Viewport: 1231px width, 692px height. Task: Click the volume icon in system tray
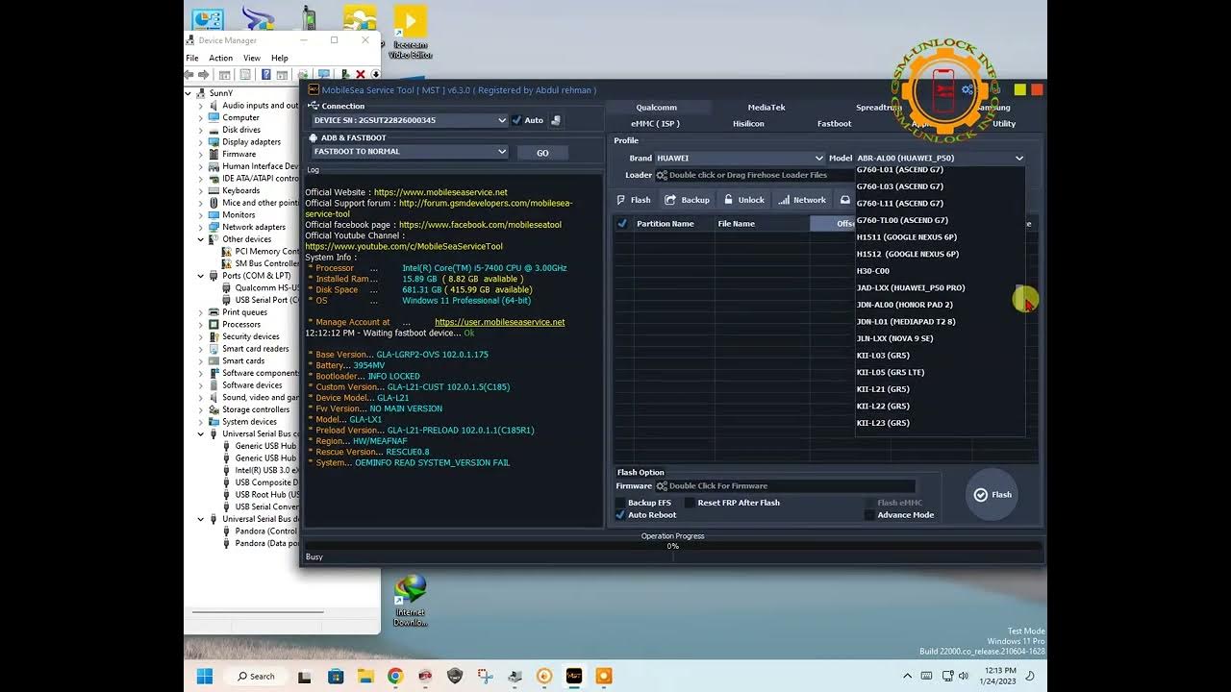pyautogui.click(x=966, y=676)
